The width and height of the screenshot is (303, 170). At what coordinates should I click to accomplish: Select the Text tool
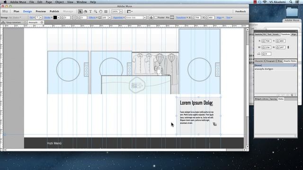point(90,11)
